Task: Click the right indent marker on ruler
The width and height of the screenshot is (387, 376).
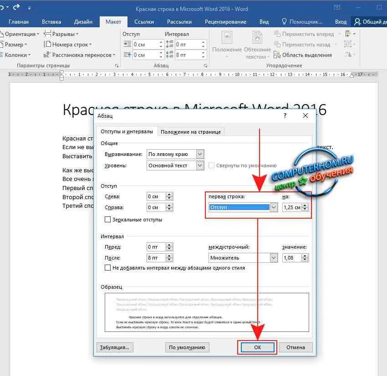Action: click(351, 75)
